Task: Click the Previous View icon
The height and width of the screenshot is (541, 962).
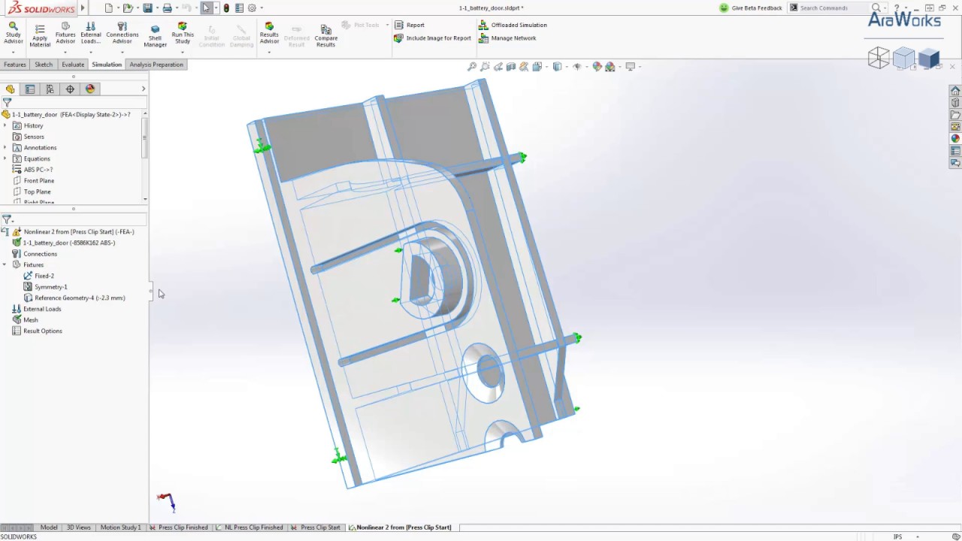Action: (x=498, y=67)
